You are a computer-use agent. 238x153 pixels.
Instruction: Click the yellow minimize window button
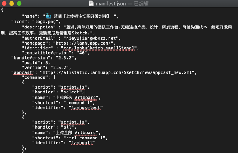[x=12, y=3]
